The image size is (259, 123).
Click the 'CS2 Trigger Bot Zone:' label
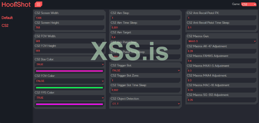tap(125, 76)
